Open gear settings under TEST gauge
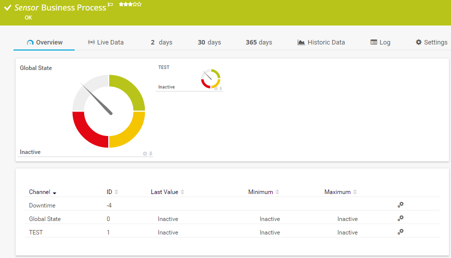The width and height of the screenshot is (451, 258). pyautogui.click(x=216, y=88)
